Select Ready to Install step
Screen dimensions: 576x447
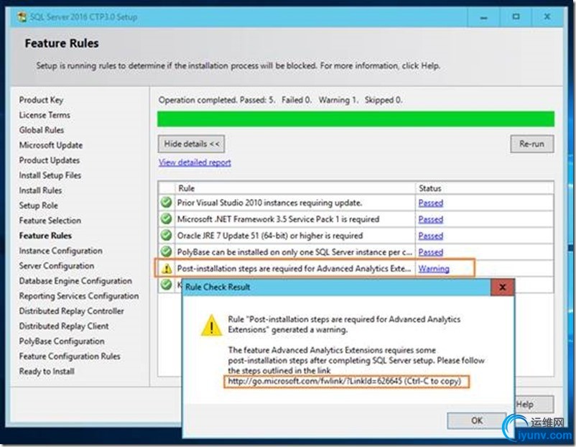(47, 372)
